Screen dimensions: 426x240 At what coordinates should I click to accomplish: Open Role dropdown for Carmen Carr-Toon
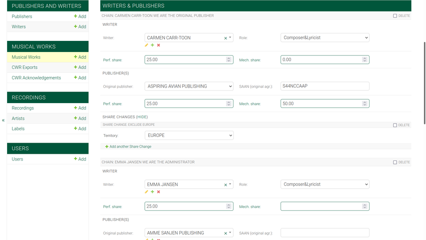point(325,38)
